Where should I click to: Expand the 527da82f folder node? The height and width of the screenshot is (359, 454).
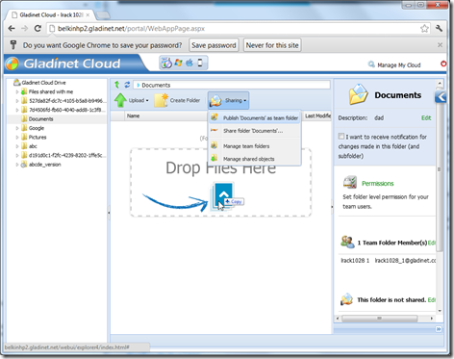(17, 101)
